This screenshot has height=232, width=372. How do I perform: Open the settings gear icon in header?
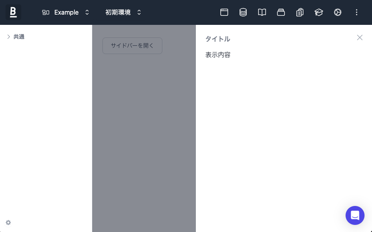338,12
